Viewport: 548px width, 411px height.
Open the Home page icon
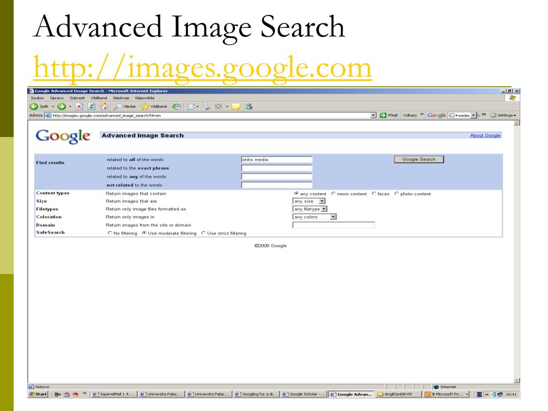point(103,106)
